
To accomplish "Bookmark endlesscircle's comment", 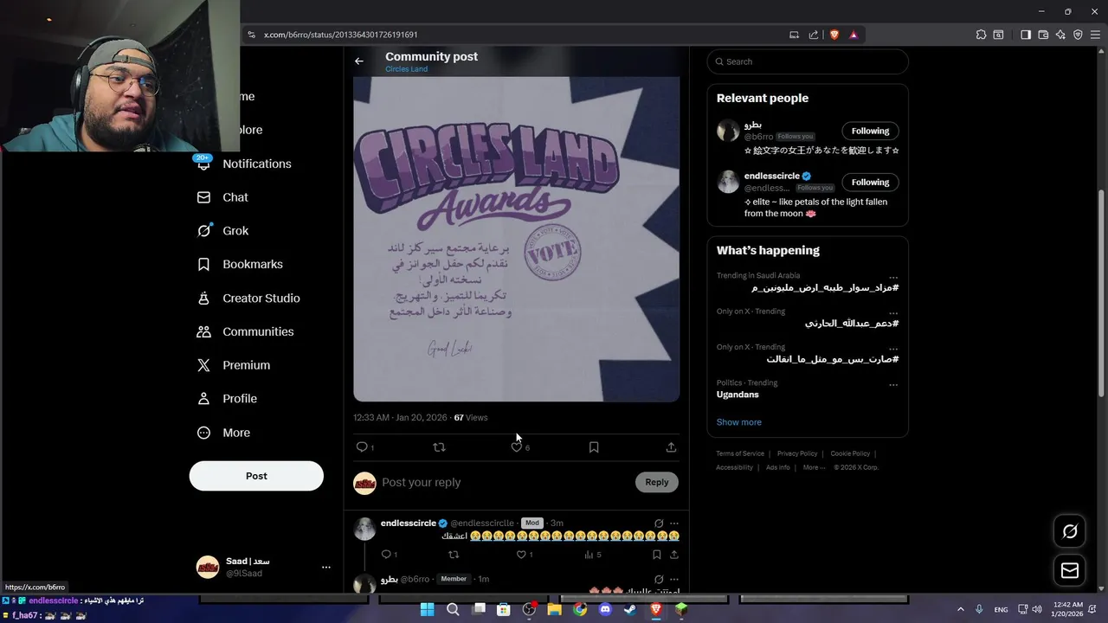I will (657, 555).
